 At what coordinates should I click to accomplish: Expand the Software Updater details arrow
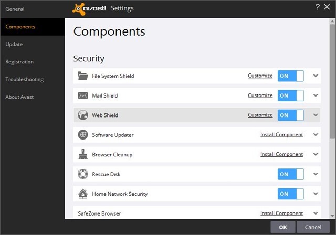click(316, 135)
